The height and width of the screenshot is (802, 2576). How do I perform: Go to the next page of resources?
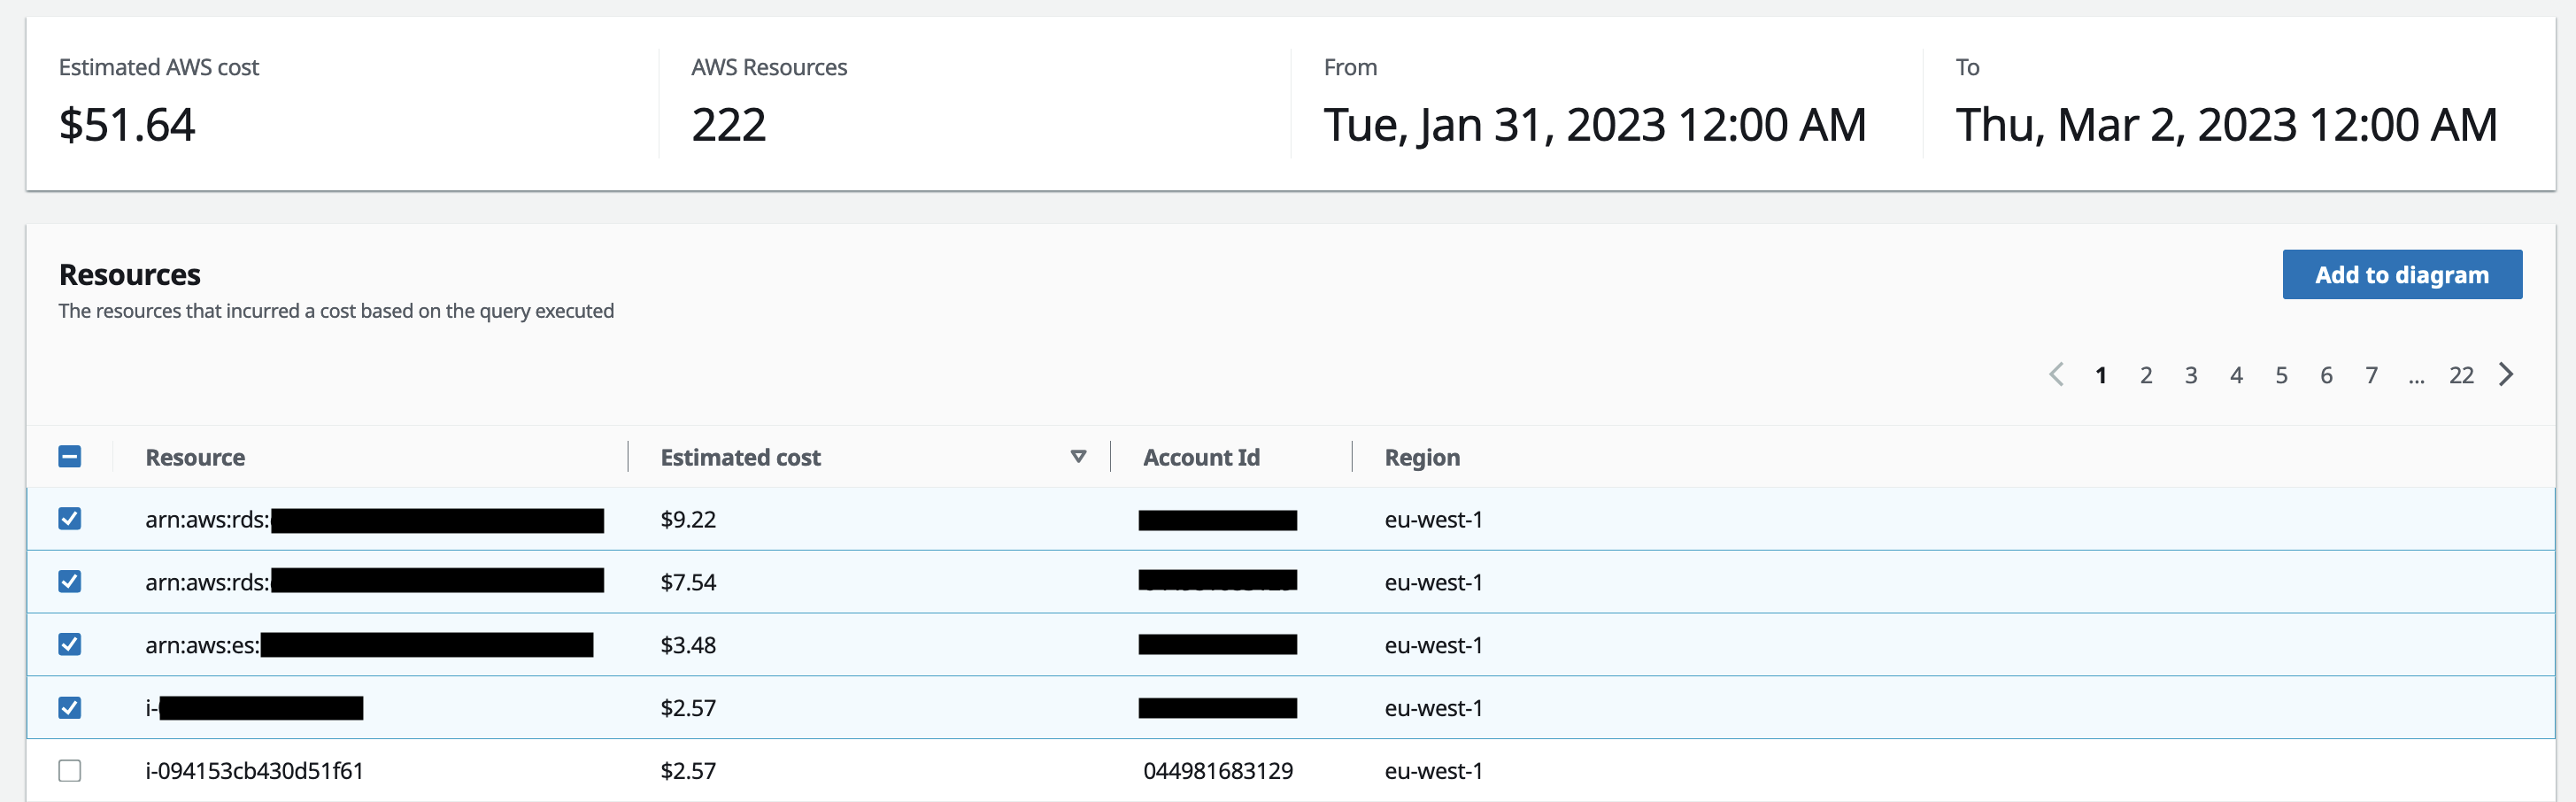[2507, 374]
